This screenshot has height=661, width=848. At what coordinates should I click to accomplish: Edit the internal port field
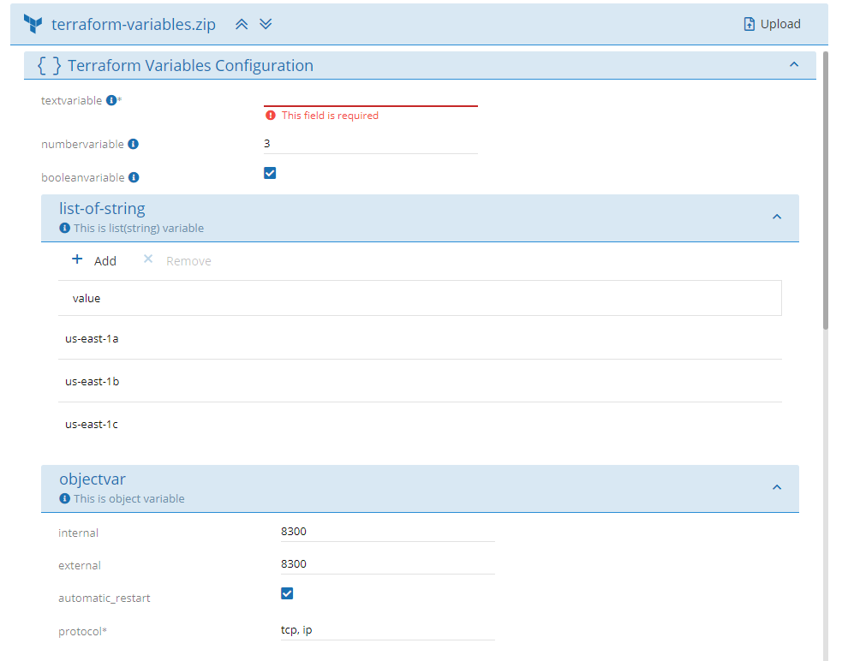[388, 532]
